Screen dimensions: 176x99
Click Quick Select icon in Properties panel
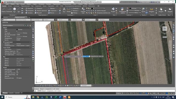coord(30,26)
